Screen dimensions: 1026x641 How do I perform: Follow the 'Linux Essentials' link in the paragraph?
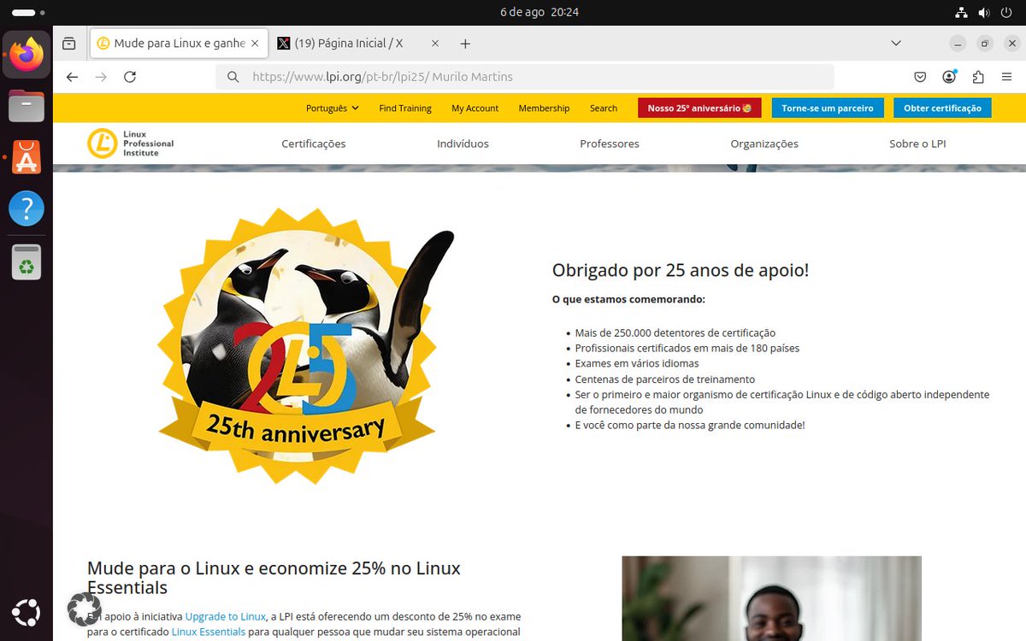[209, 632]
